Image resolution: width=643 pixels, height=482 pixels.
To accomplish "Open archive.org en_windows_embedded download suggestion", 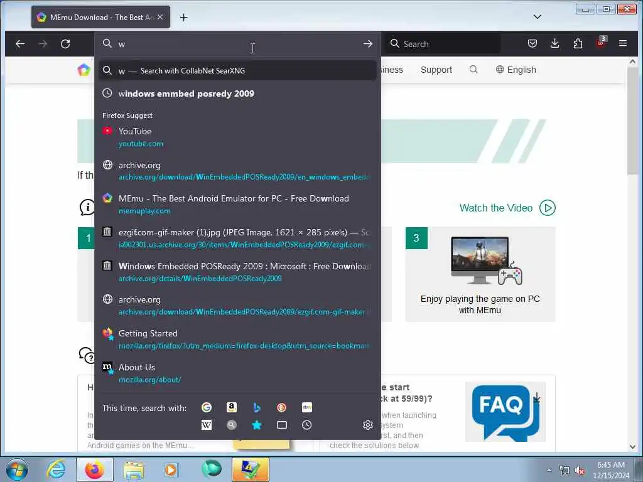I will [237, 171].
